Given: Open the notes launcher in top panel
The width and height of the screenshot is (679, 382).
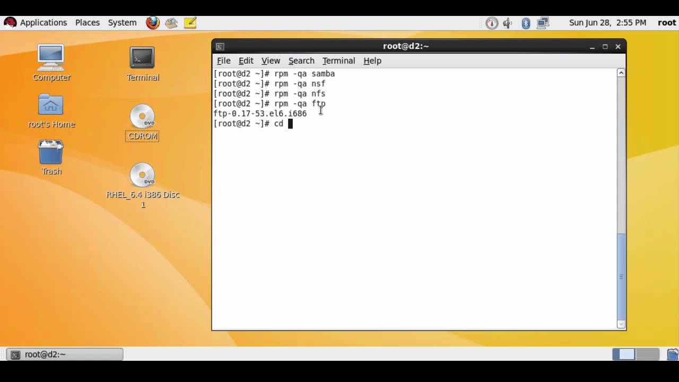Looking at the screenshot, I should (x=190, y=22).
